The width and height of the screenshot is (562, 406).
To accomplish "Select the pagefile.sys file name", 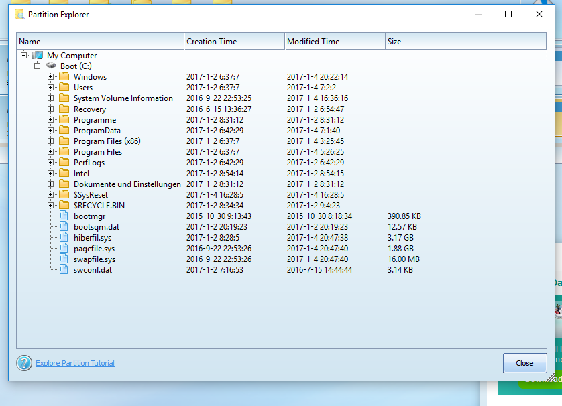I will pos(95,249).
